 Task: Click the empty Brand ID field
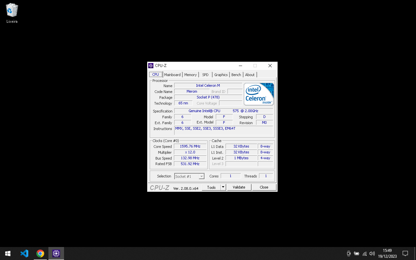[235, 91]
